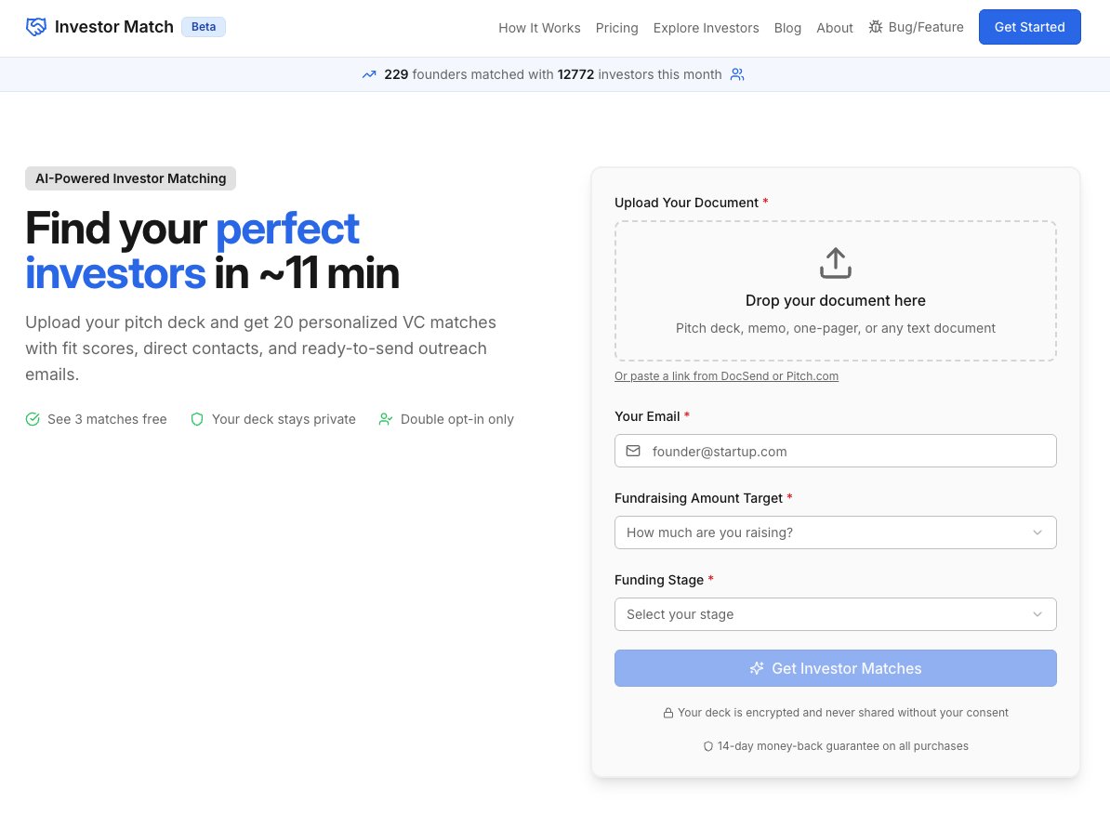Open the Funding Stage dropdown
Viewport: 1110px width, 828px height.
pyautogui.click(x=836, y=614)
